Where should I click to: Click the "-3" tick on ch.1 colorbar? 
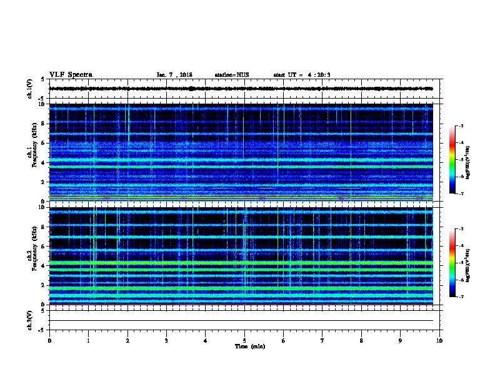(x=461, y=125)
